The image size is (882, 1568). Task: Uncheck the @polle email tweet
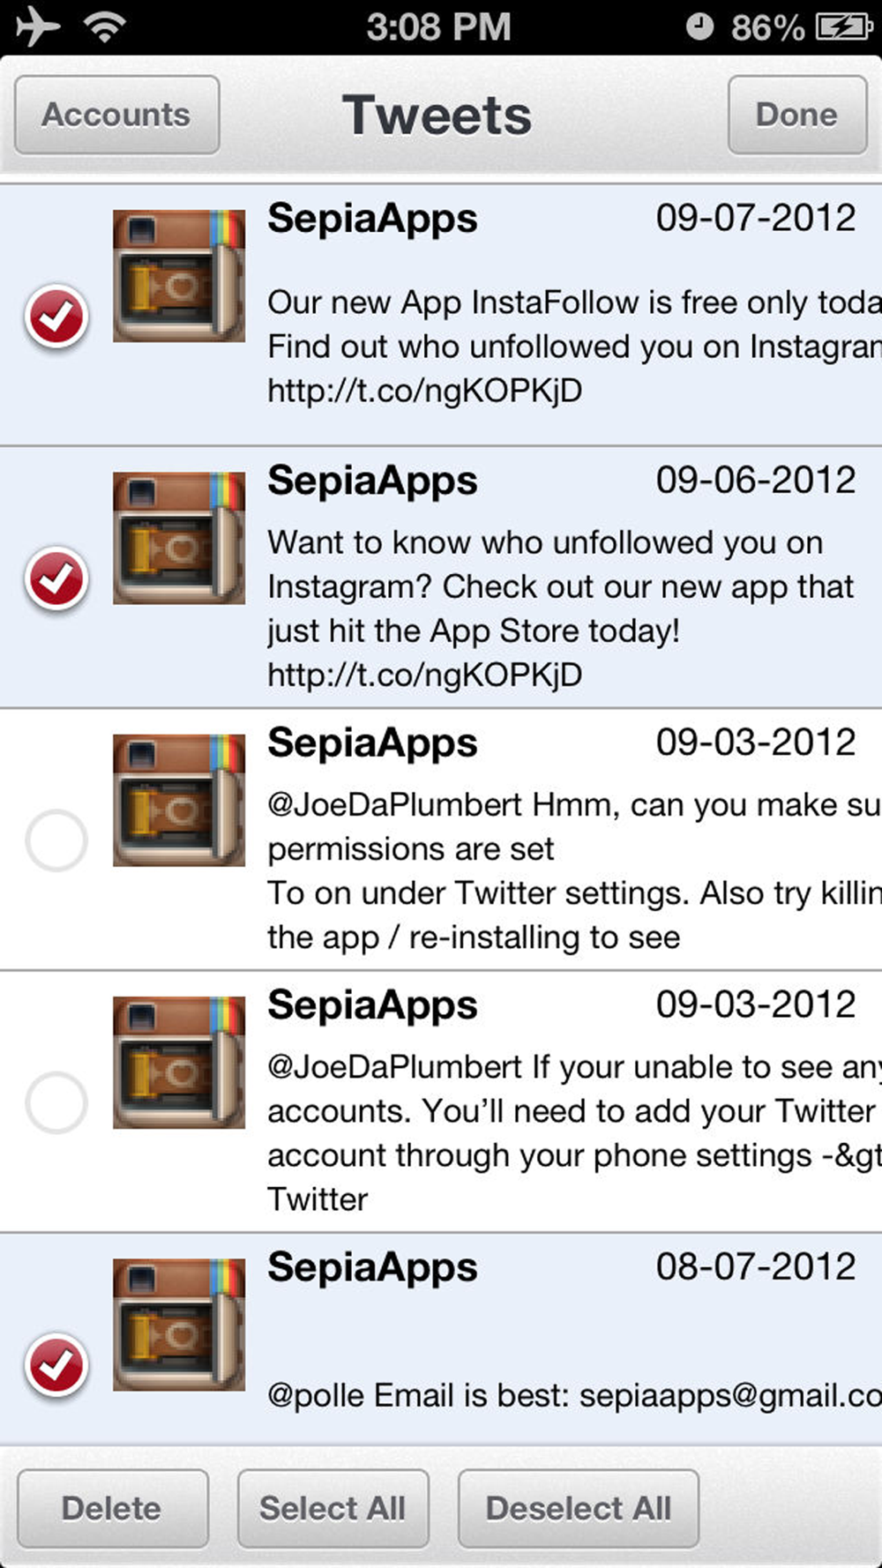click(x=56, y=1365)
